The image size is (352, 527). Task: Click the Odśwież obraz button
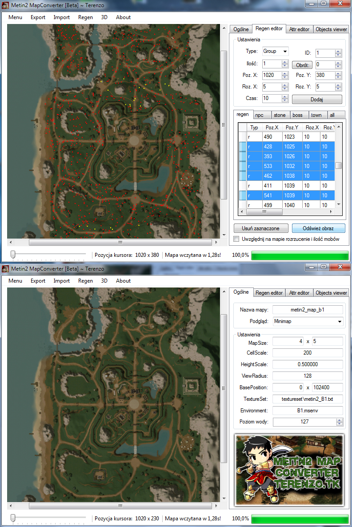click(318, 228)
